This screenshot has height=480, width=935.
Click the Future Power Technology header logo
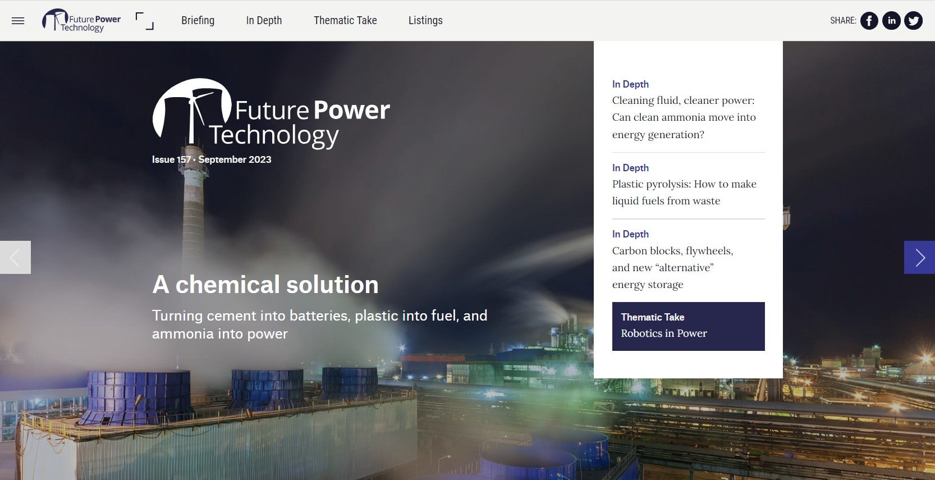tap(82, 21)
